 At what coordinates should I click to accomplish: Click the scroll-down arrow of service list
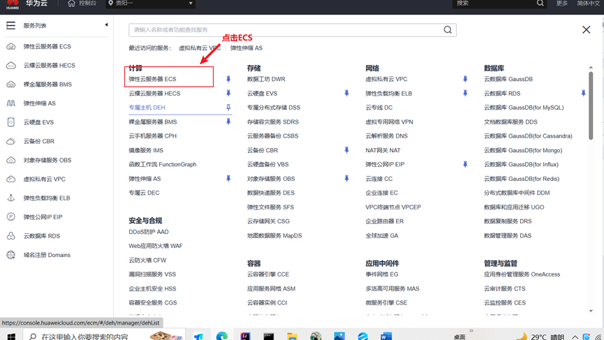click(591, 311)
